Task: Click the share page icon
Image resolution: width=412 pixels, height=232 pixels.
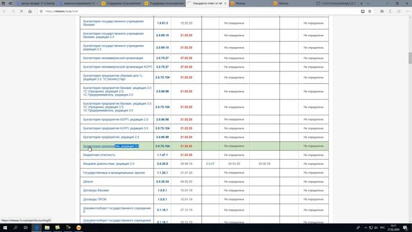Action: tap(399, 12)
